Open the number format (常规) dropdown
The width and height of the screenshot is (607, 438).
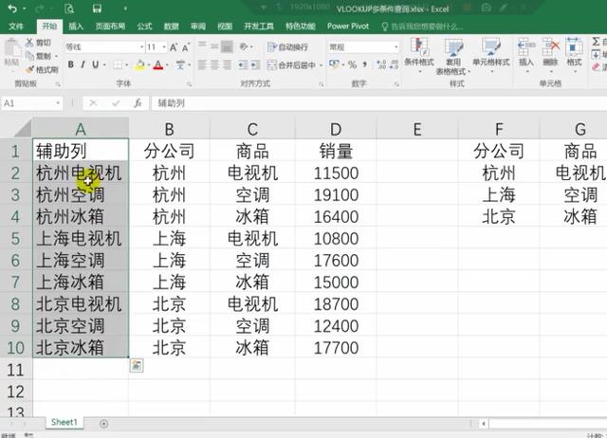(396, 47)
